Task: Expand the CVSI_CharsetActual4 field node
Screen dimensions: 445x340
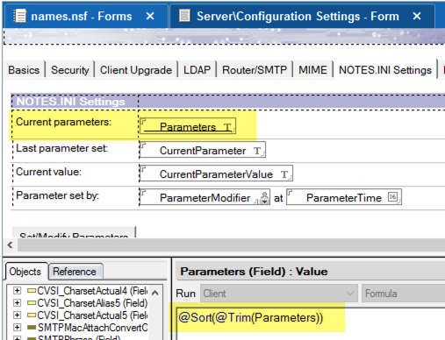Action: 17,291
